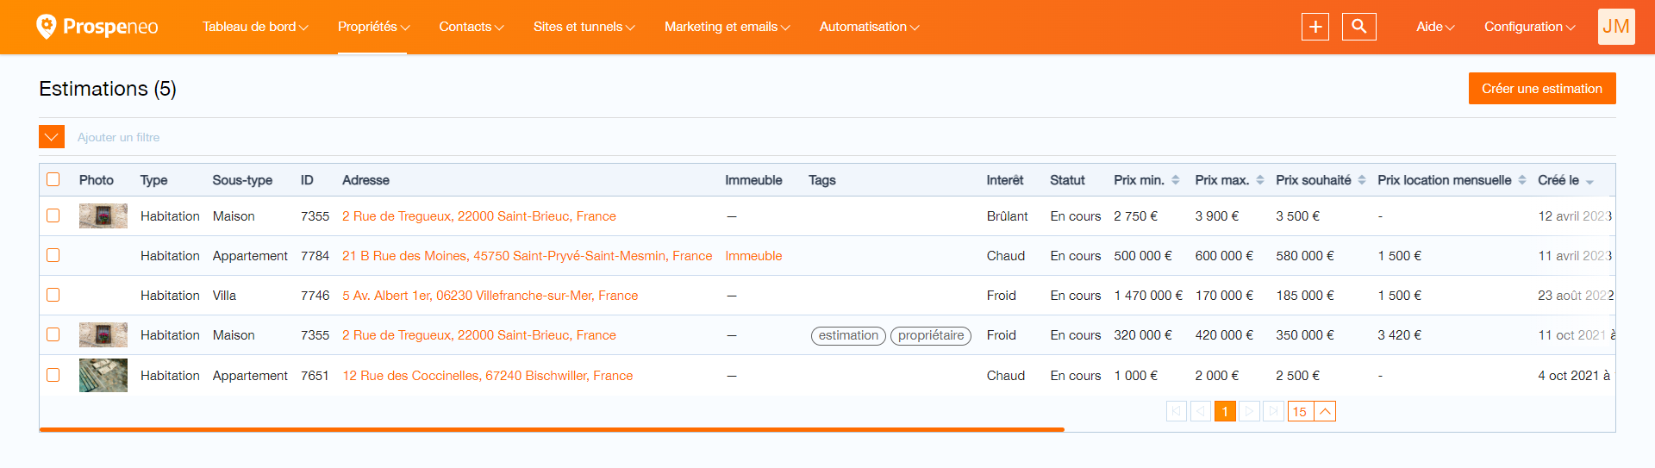Click the Interêt column header

[1005, 180]
